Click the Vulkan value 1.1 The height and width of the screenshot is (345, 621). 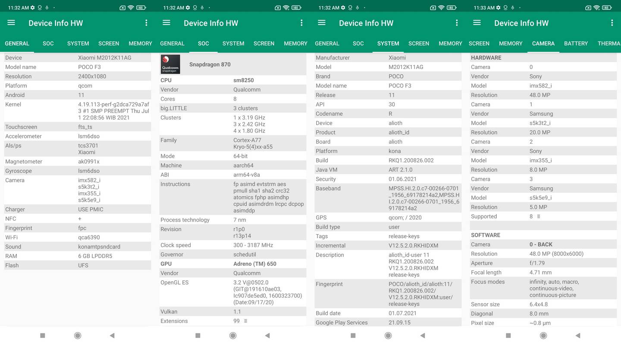(237, 311)
